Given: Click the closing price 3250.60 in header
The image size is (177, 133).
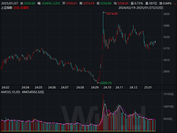Looking at the screenshot, I should (x=30, y=4).
